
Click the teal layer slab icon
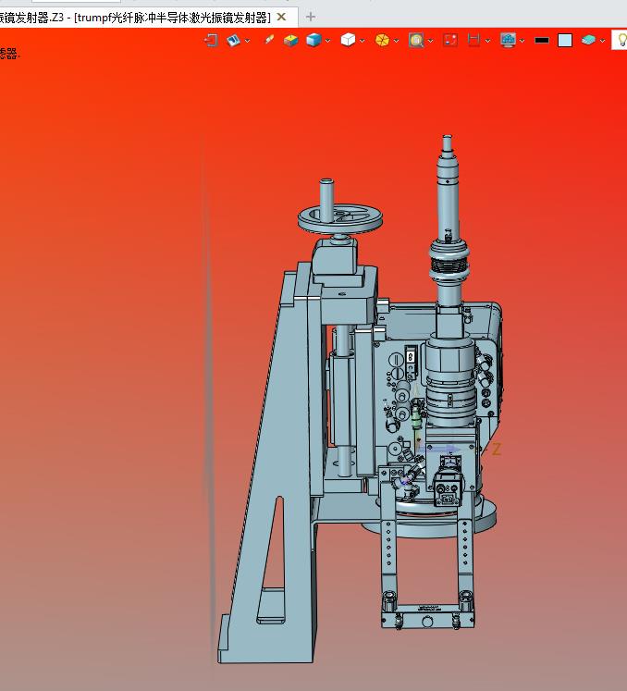pos(588,41)
